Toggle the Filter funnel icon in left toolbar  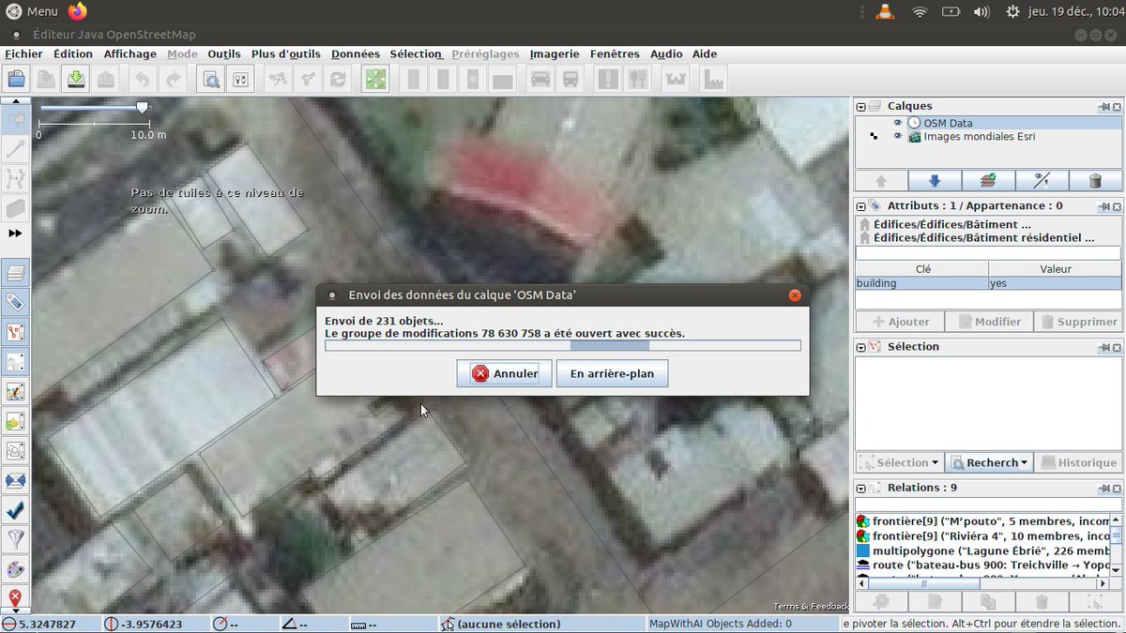coord(15,539)
